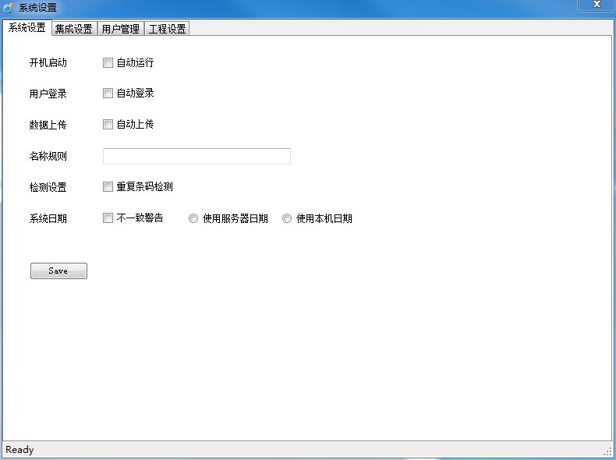
Task: Click the Ready status bar text
Action: (x=19, y=450)
